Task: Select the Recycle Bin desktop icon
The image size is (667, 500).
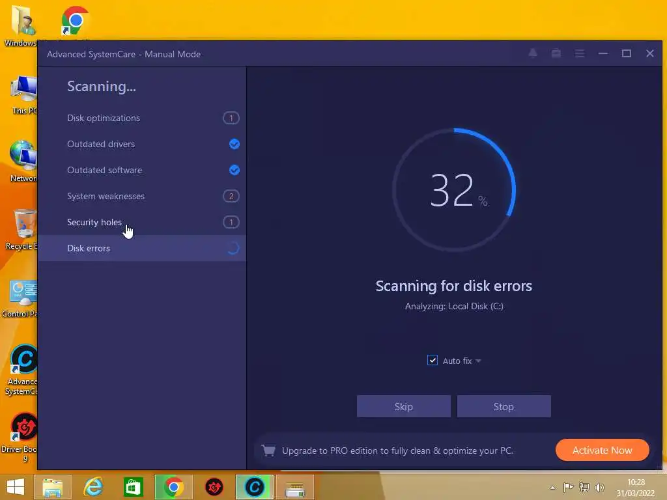Action: point(23,230)
